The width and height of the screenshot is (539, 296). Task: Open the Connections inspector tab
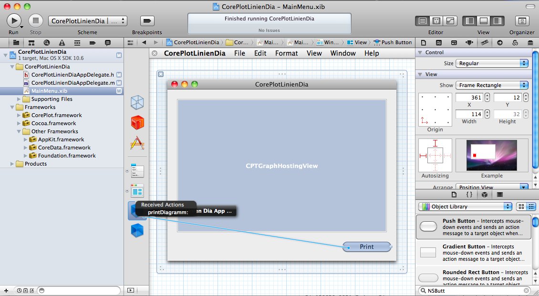pos(499,42)
